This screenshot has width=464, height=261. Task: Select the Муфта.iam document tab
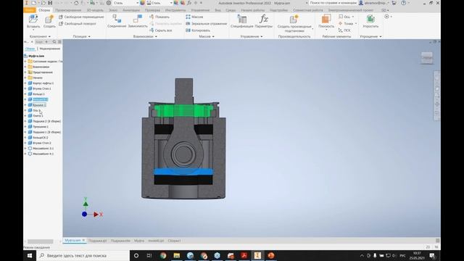pyautogui.click(x=72, y=240)
